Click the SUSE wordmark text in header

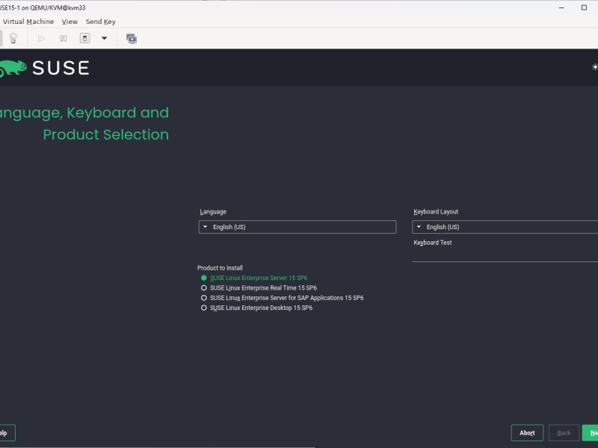click(61, 68)
